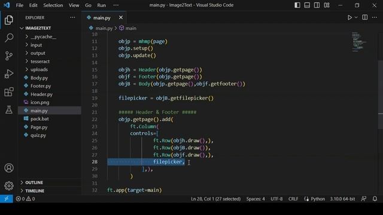Screen dimensions: 383x215
Task: Expand the uploads folder
Action: click(50, 69)
